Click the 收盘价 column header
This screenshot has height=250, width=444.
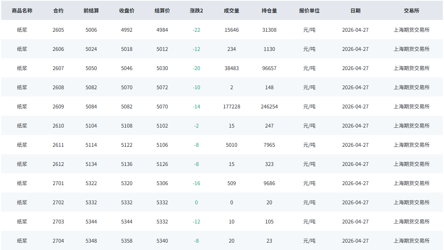[127, 11]
